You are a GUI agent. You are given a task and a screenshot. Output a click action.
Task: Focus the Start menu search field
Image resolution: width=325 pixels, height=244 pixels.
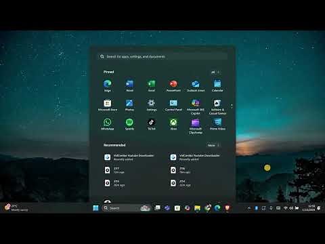point(162,56)
